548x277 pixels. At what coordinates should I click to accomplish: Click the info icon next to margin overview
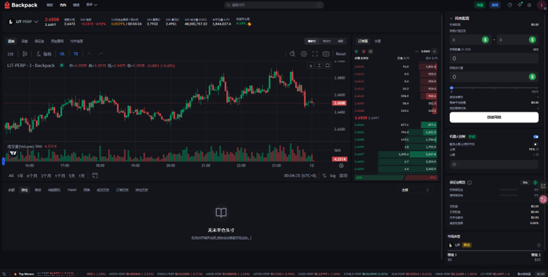469,183
